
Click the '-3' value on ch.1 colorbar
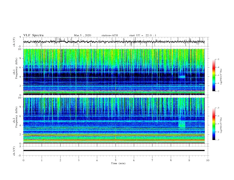218,59
